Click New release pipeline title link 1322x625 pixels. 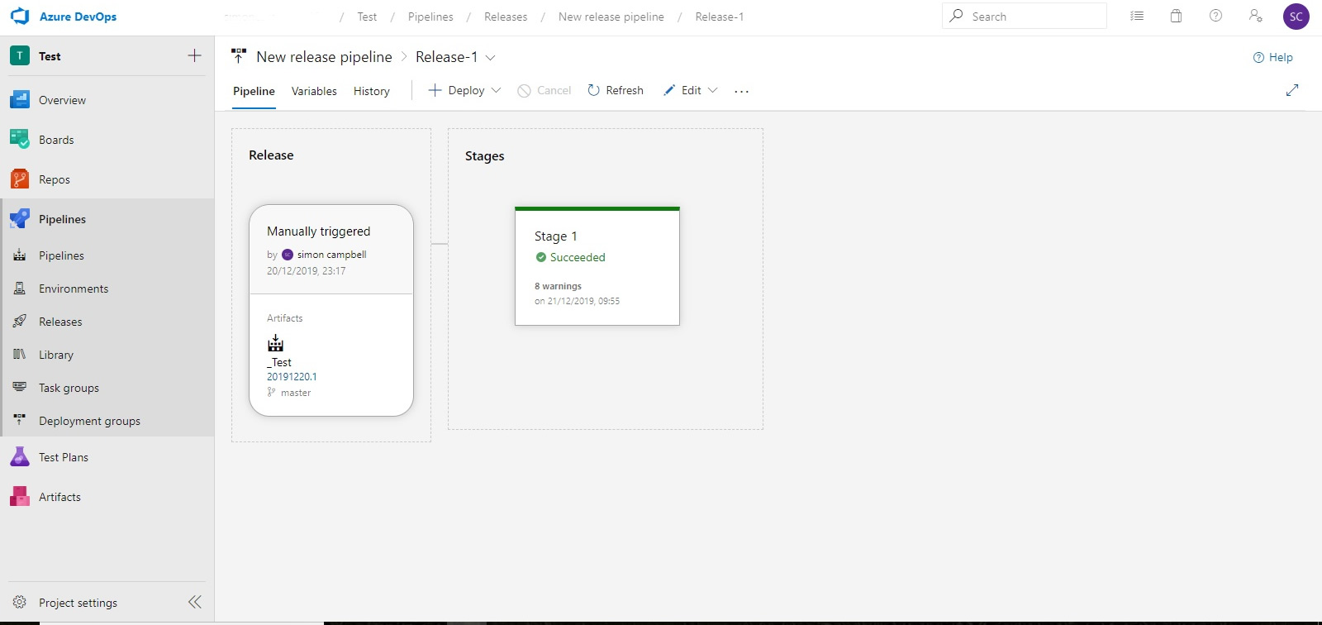[324, 56]
